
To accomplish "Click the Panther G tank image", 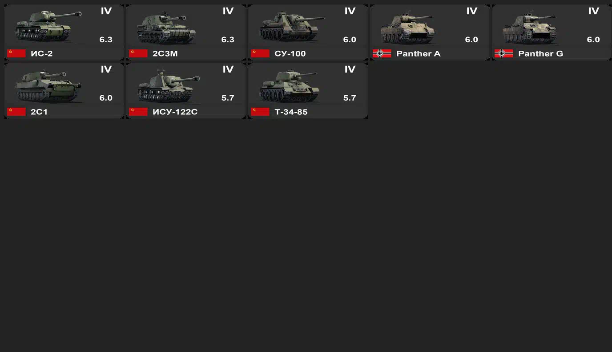I will (x=529, y=28).
